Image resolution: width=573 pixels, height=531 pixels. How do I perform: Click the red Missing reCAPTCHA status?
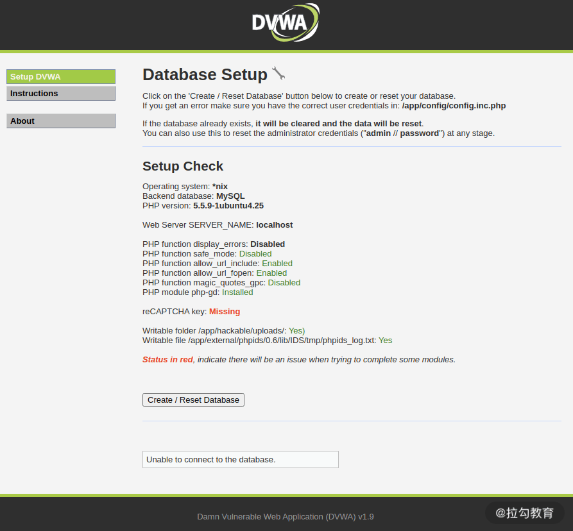click(x=225, y=312)
